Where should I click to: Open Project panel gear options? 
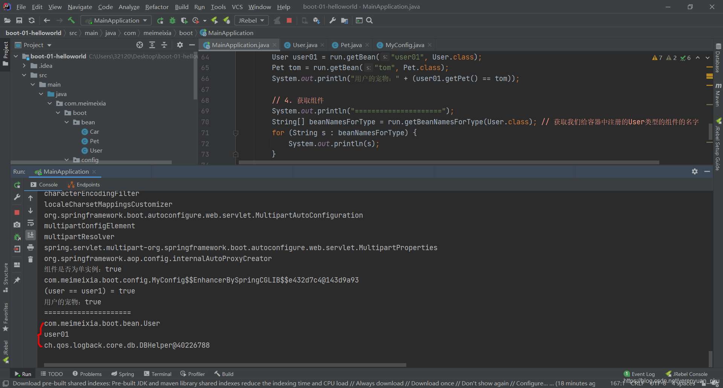(180, 45)
